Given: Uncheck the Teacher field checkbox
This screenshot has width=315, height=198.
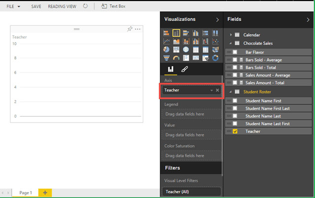Looking at the screenshot, I should (x=235, y=131).
